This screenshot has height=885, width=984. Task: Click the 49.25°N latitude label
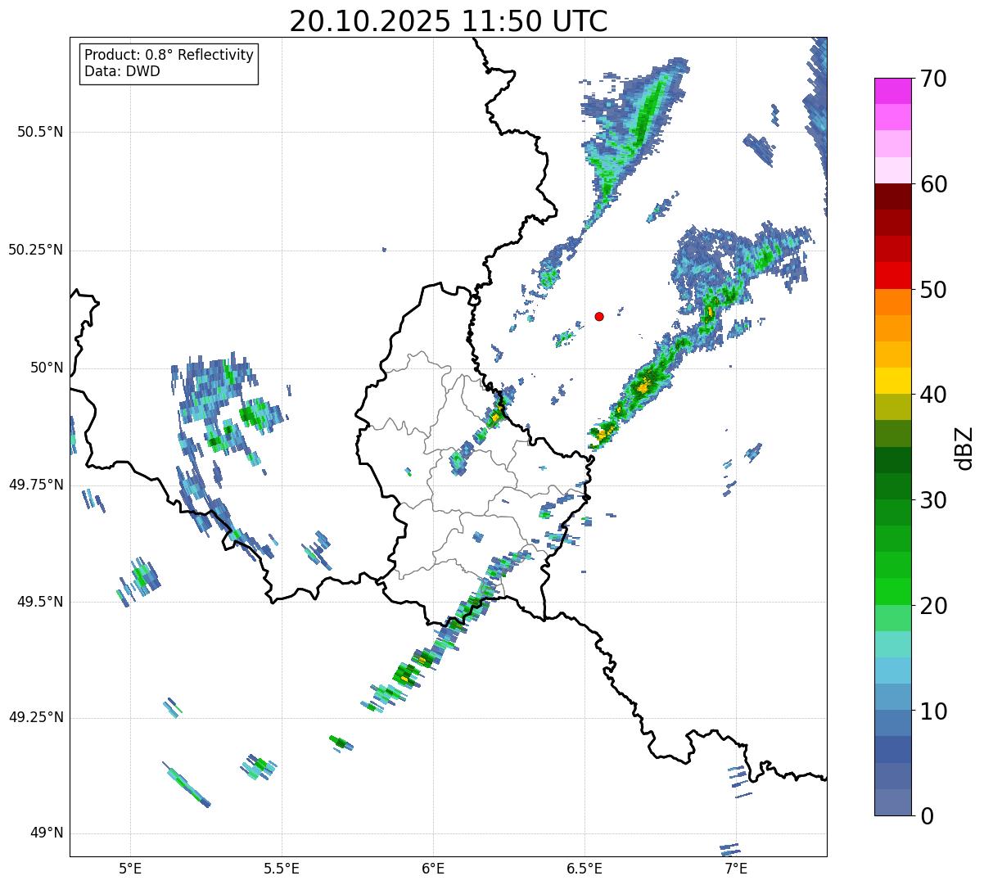click(x=36, y=717)
